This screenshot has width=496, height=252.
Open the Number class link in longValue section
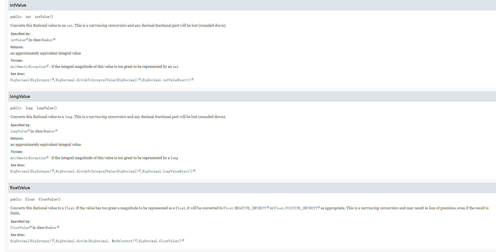pos(49,131)
